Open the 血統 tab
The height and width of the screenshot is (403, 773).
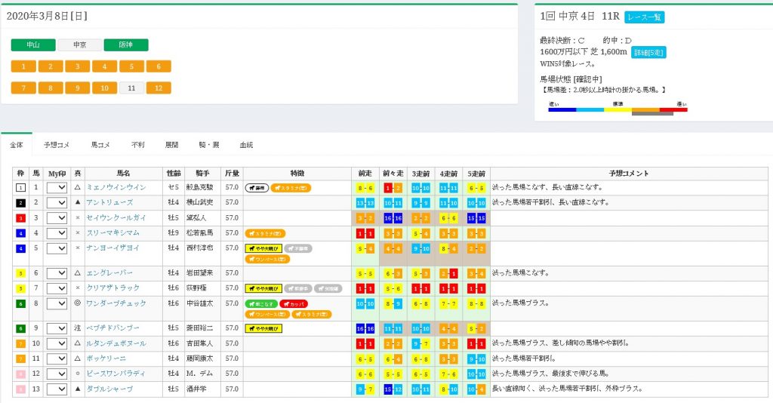point(246,144)
